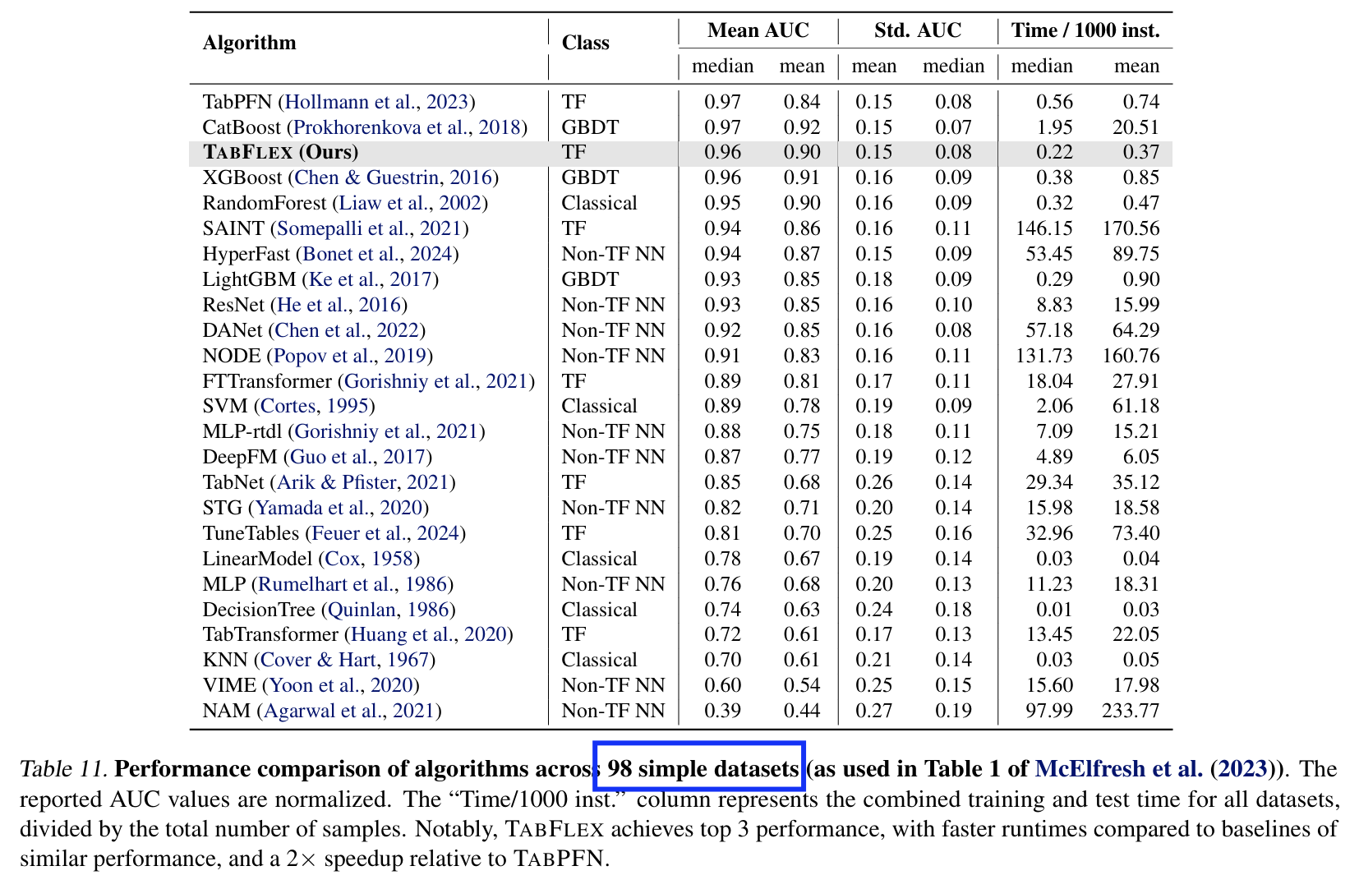Open the Rumelhart et al., 1986 citation

[x=353, y=584]
